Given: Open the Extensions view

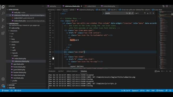Looking at the screenshot, I should tap(3, 33).
